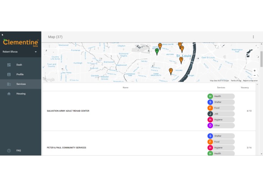This screenshot has height=187, width=263.
Task: Click the page scrollbar up arrow
Action: [x=261, y=44]
